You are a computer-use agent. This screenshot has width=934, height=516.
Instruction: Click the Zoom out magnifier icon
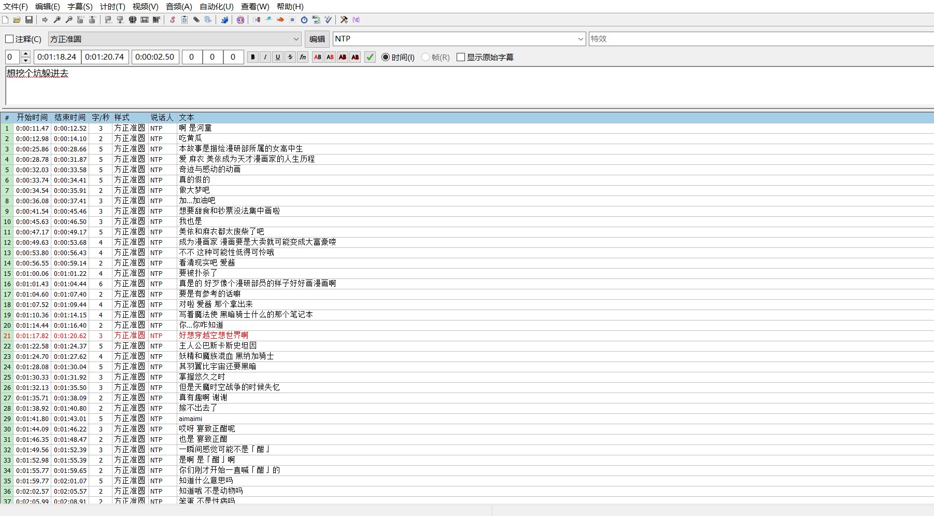pos(69,20)
